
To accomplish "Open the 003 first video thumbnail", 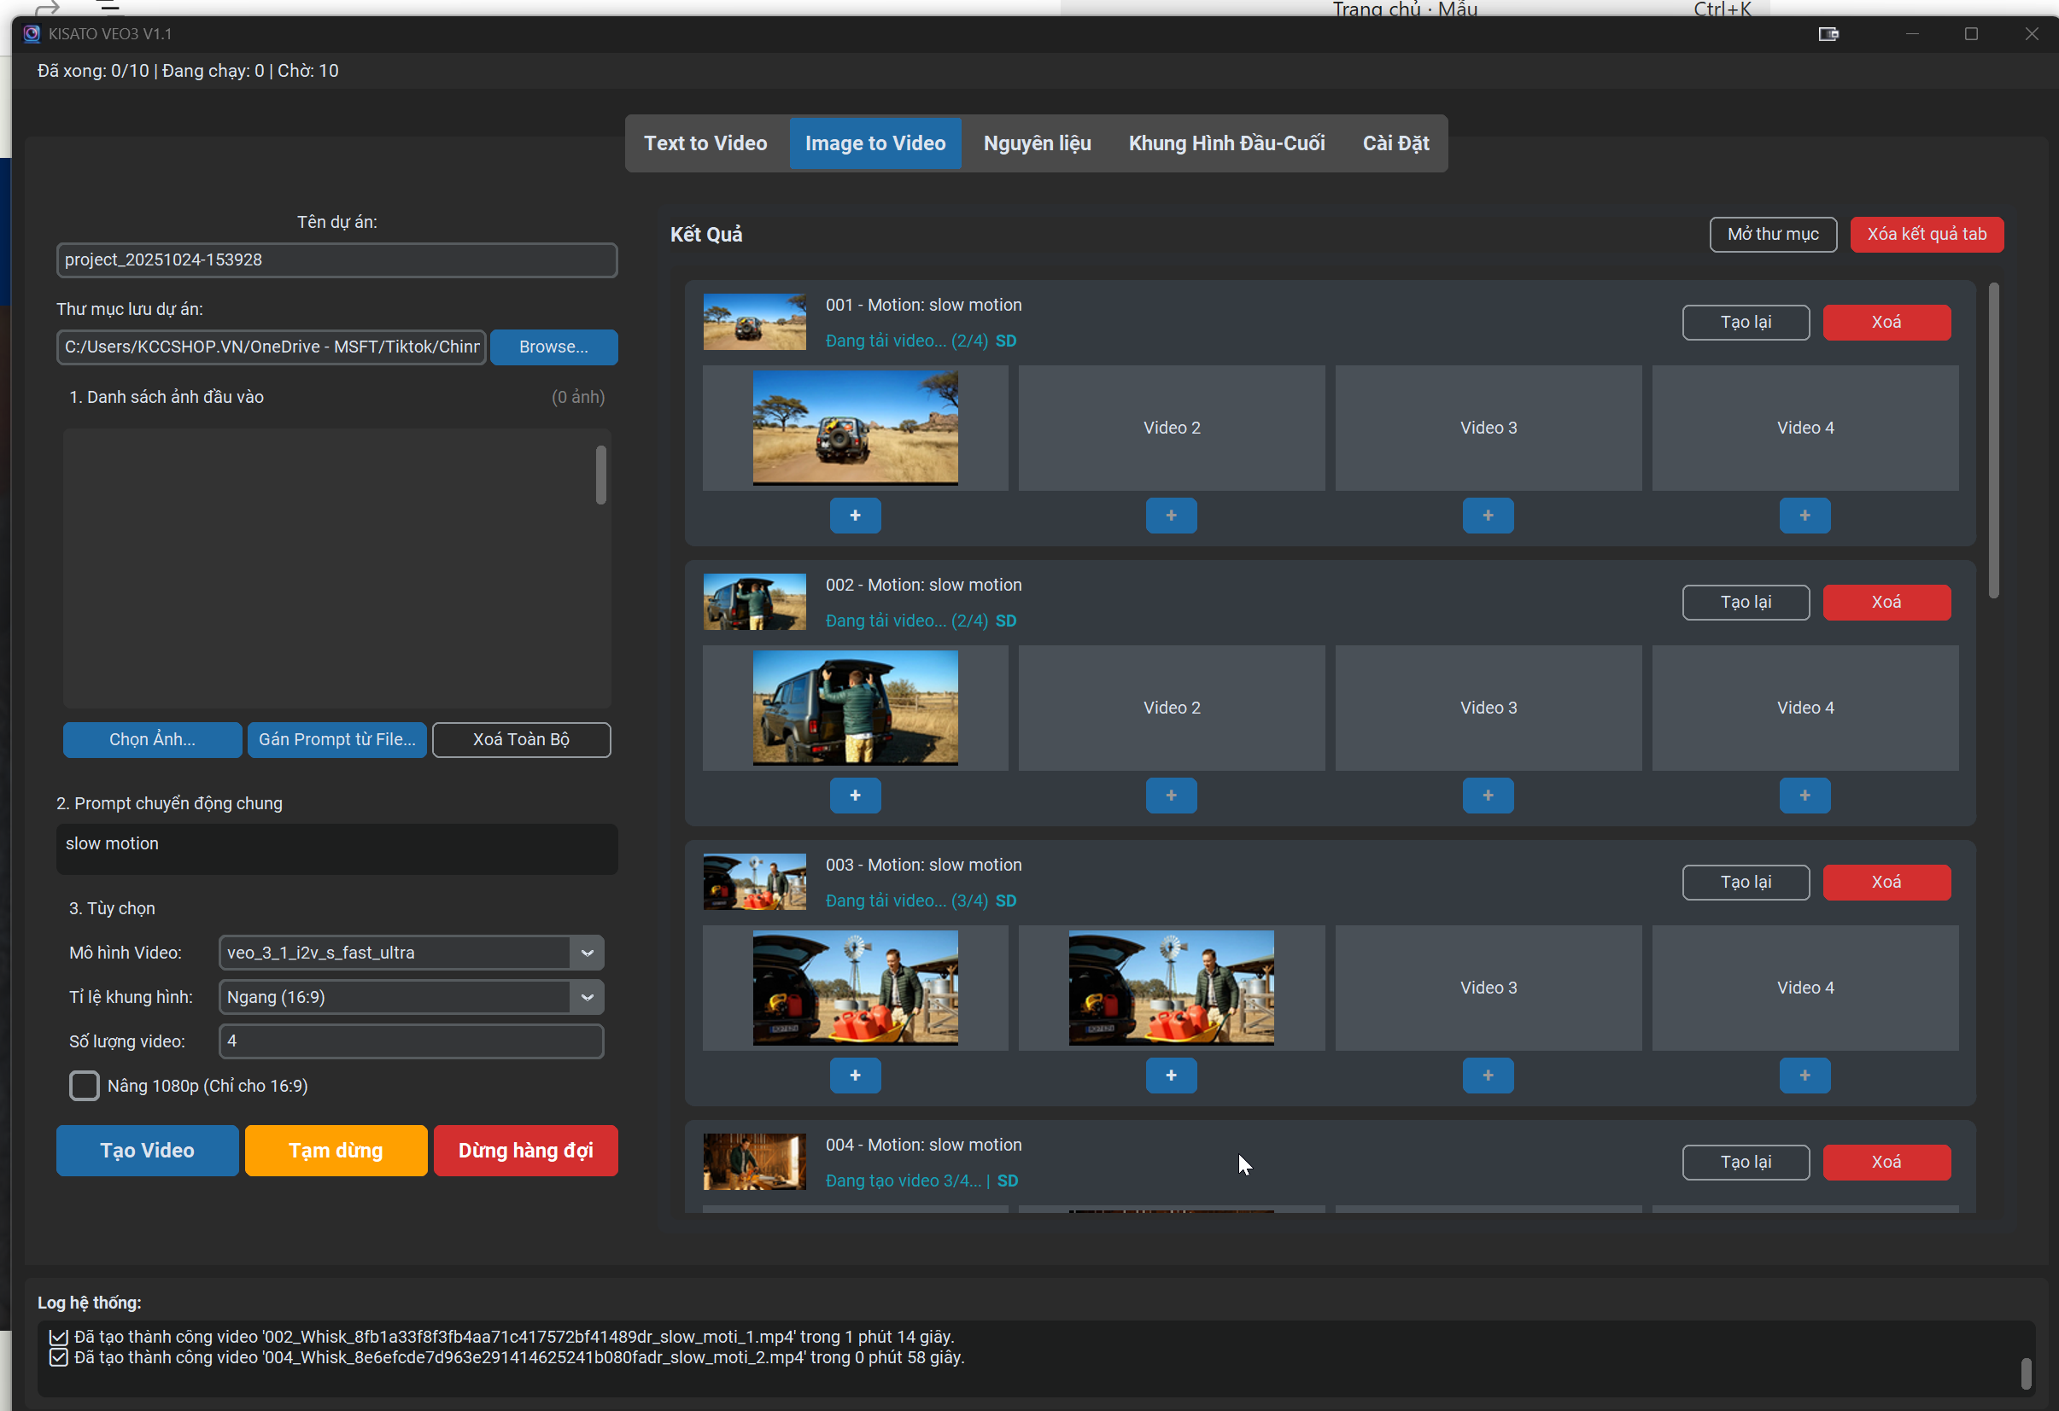I will point(854,988).
